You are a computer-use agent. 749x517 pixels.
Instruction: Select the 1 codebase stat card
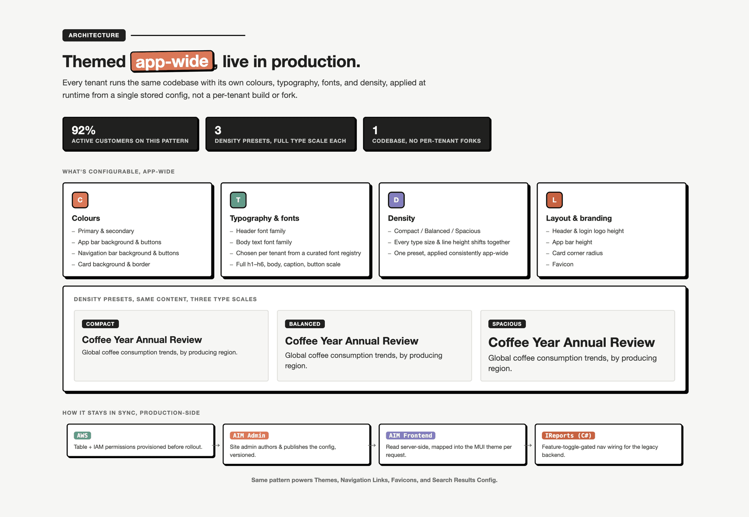[427, 134]
